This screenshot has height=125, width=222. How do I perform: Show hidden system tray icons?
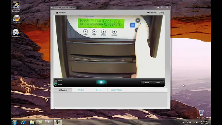[184, 123]
